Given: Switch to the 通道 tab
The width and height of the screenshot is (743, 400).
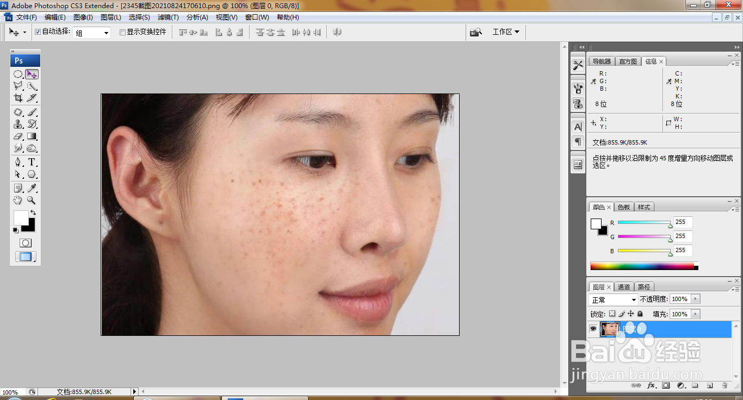Looking at the screenshot, I should [624, 287].
